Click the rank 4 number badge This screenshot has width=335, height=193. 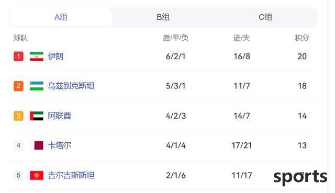coord(19,145)
